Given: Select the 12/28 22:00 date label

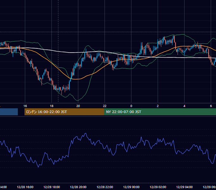Looking at the screenshot, I should click(x=105, y=187).
